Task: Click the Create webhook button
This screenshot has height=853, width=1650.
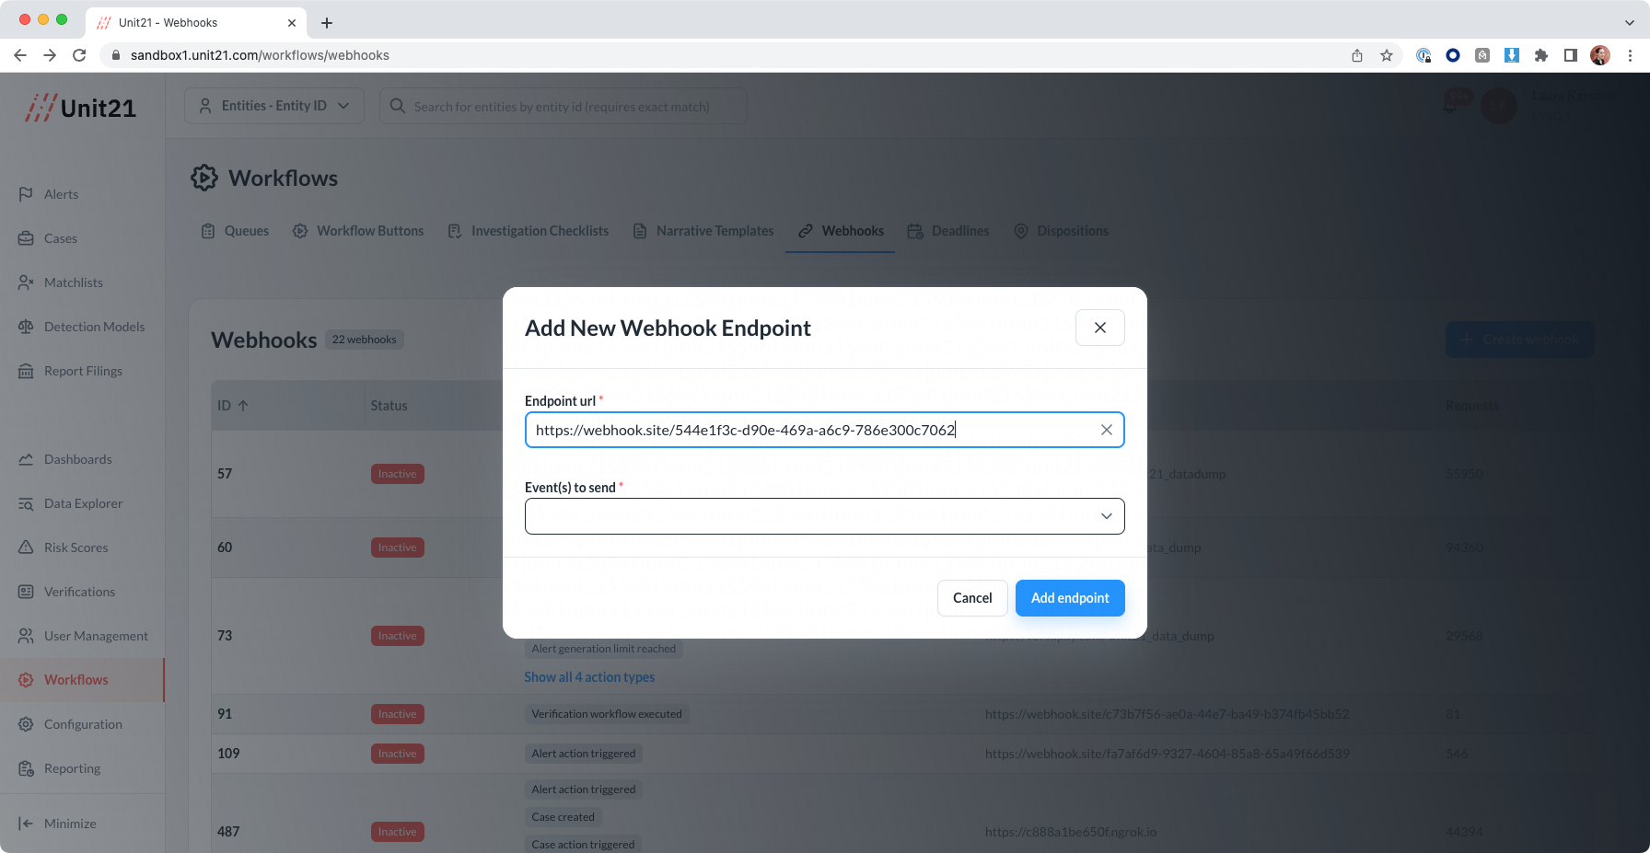Action: 1519,340
